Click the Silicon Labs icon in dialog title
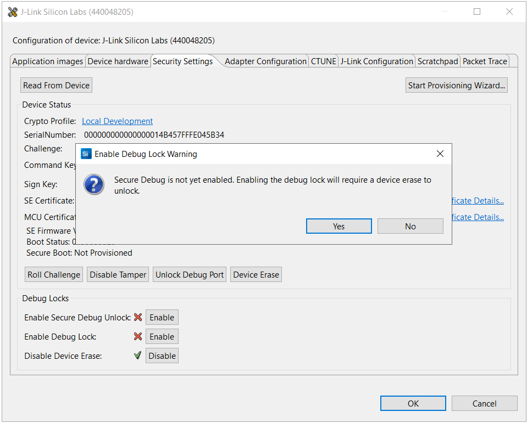This screenshot has width=527, height=423. click(x=86, y=154)
